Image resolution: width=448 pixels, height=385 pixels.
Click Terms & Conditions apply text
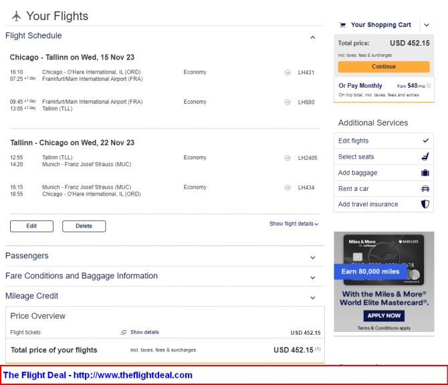384,328
